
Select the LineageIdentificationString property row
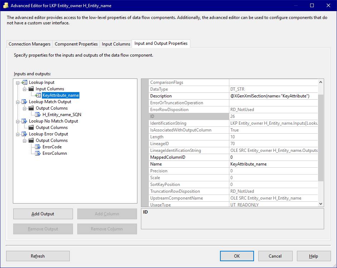(x=233, y=150)
